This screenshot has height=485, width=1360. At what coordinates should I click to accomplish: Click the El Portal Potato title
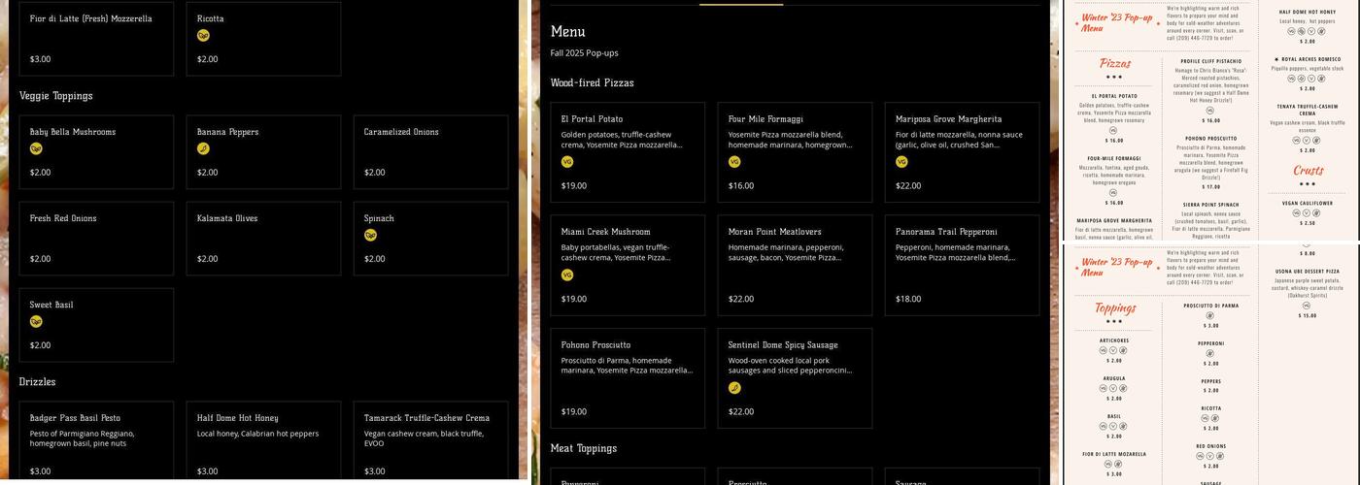593,119
